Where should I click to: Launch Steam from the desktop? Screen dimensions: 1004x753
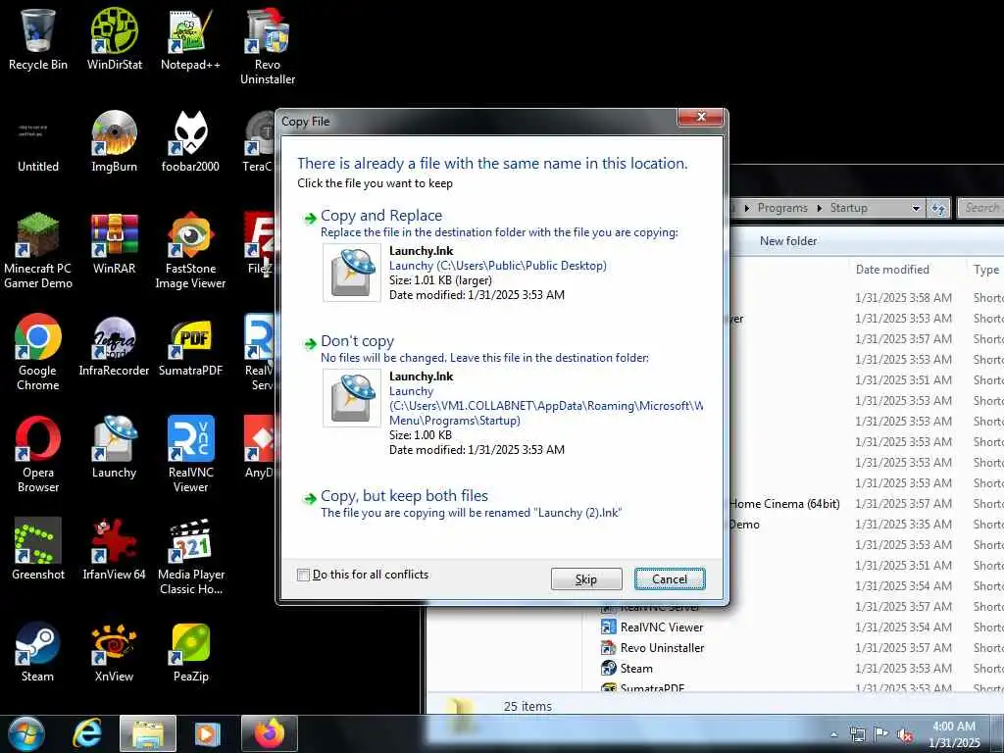(x=38, y=651)
